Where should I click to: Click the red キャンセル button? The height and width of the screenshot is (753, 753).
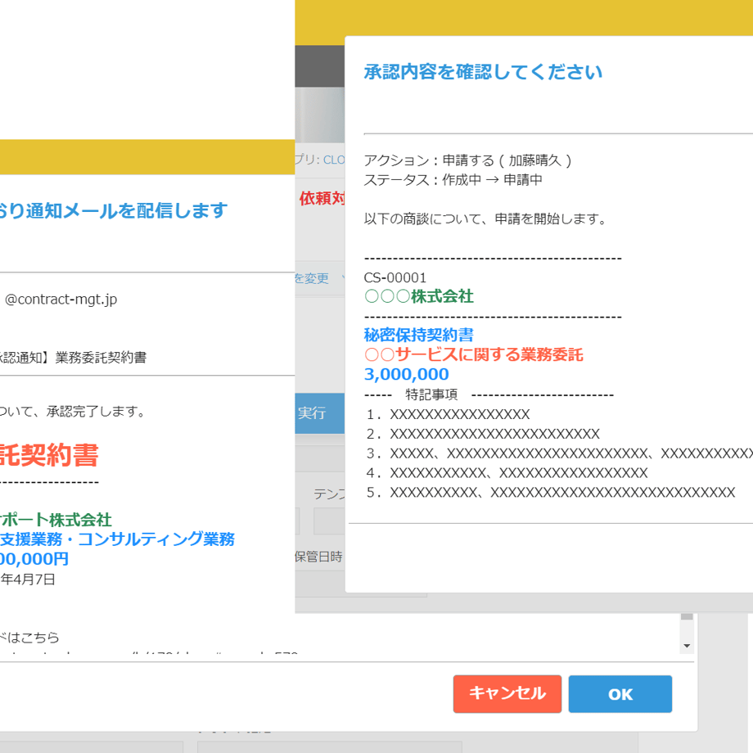click(x=507, y=693)
